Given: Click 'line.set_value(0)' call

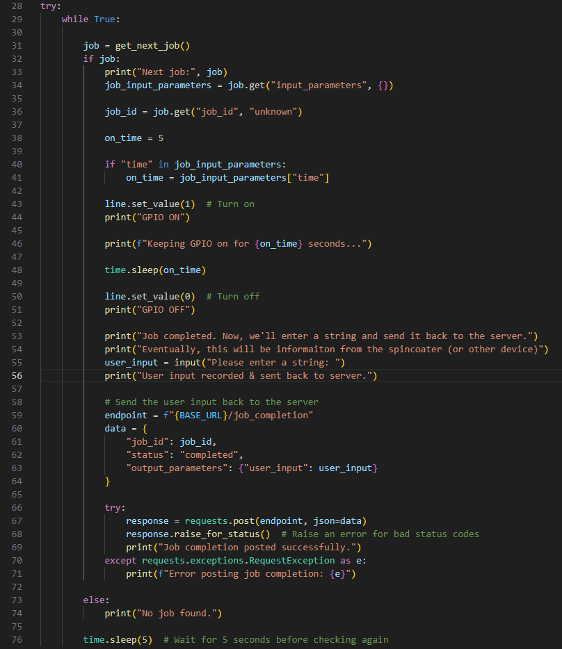Looking at the screenshot, I should pos(150,297).
